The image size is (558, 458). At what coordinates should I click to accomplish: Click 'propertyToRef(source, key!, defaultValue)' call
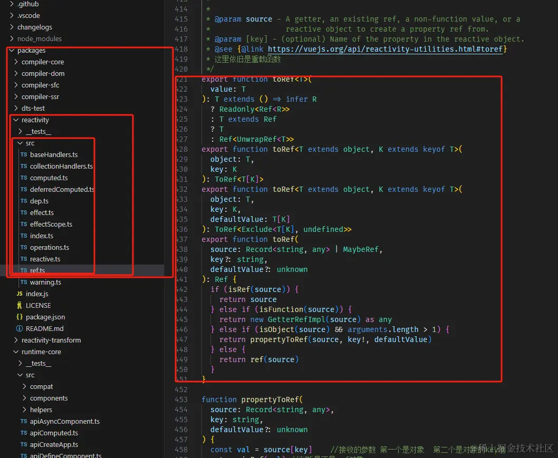click(341, 339)
